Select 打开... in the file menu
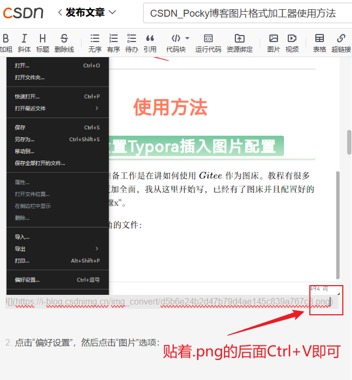Screen dimensions: 352x380 (x=58, y=65)
